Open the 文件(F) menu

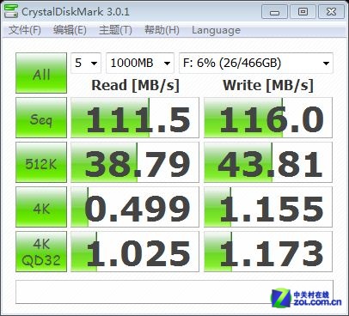click(x=25, y=30)
